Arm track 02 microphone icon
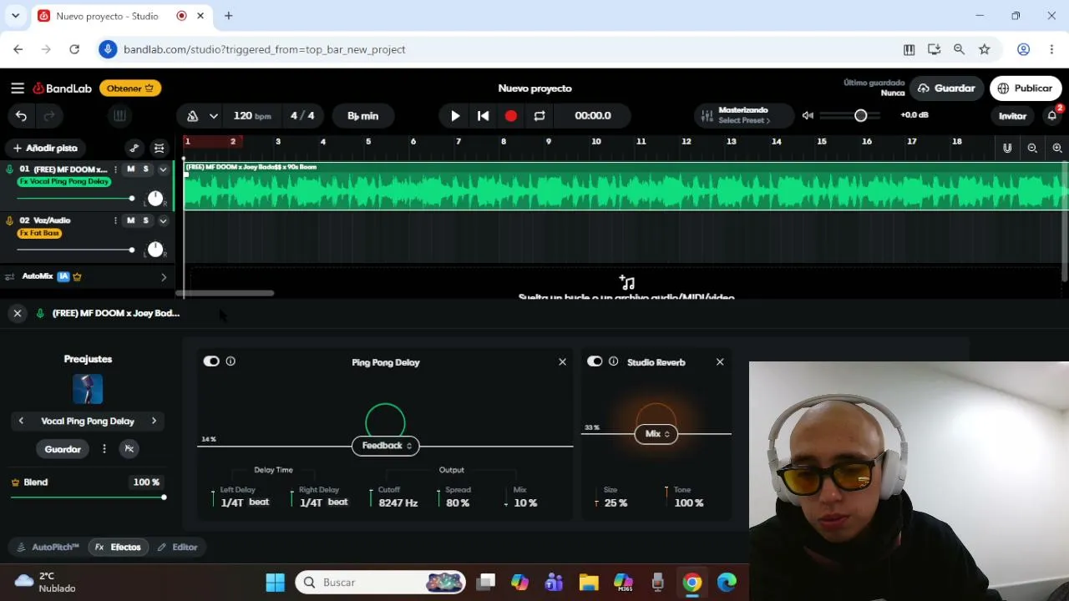Image resolution: width=1069 pixels, height=601 pixels. pos(9,220)
